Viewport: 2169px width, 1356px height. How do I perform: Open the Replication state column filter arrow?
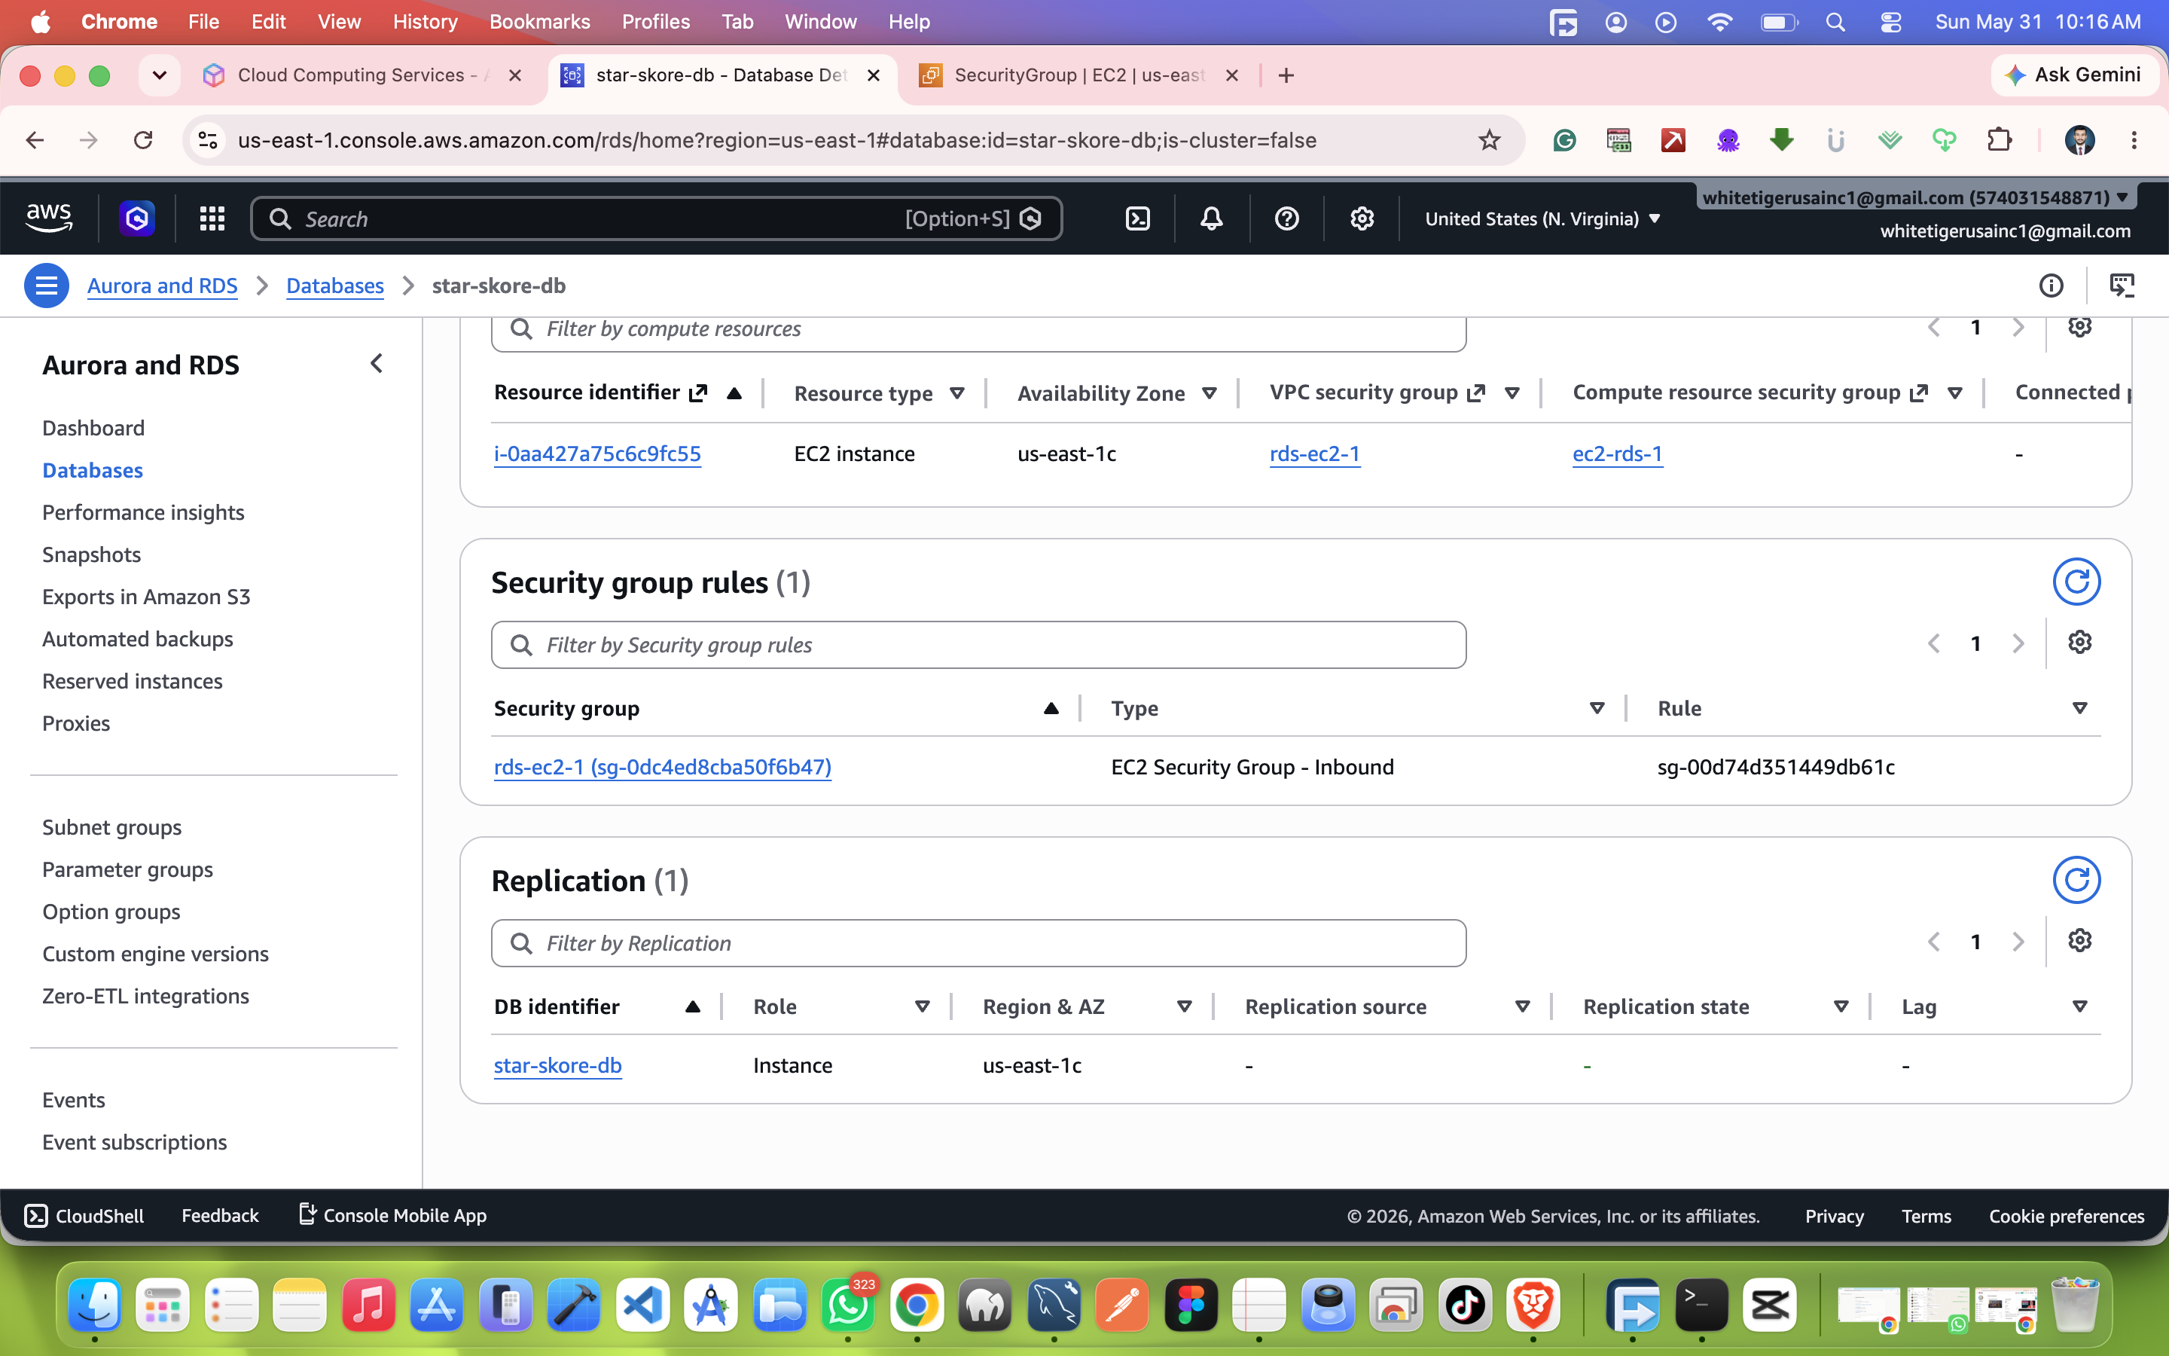tap(1841, 1006)
